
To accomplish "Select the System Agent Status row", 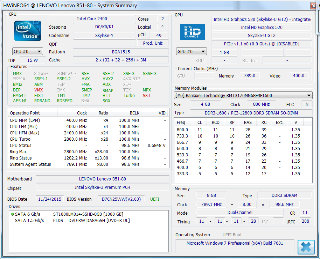I will pyautogui.click(x=88, y=164).
